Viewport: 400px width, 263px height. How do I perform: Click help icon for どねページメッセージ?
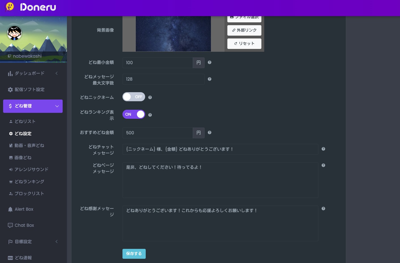pos(323,165)
